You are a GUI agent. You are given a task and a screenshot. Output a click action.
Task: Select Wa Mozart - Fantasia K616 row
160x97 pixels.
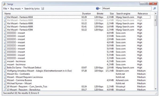pyautogui.click(x=77, y=17)
